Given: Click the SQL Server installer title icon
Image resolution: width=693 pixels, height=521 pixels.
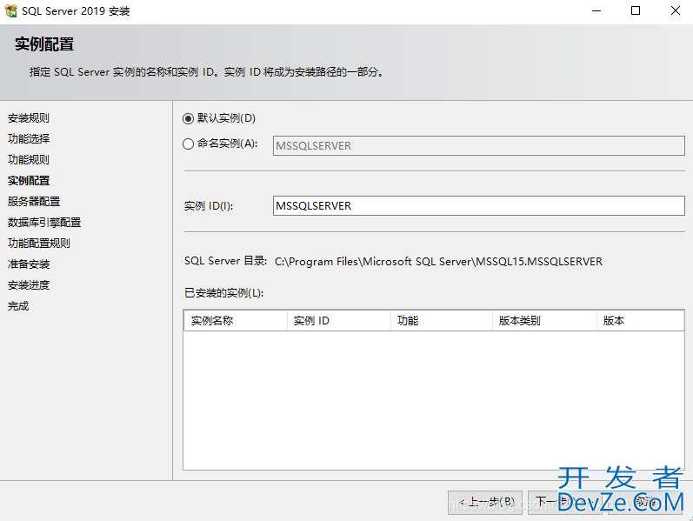Looking at the screenshot, I should [x=10, y=10].
